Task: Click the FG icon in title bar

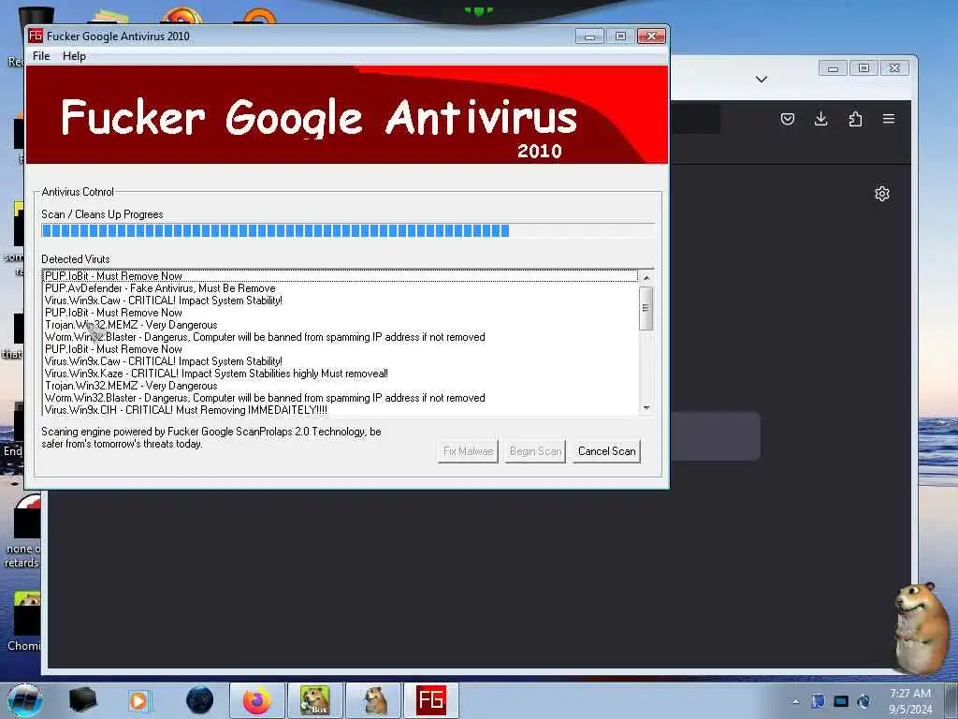Action: 36,36
